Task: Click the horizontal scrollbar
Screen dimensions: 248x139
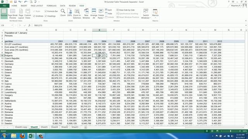Action: (x=169, y=127)
